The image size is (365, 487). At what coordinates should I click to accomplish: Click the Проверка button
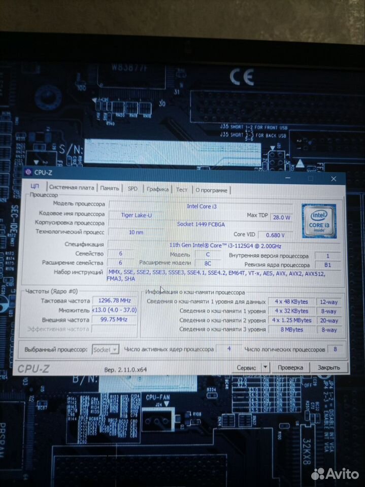pos(290,367)
